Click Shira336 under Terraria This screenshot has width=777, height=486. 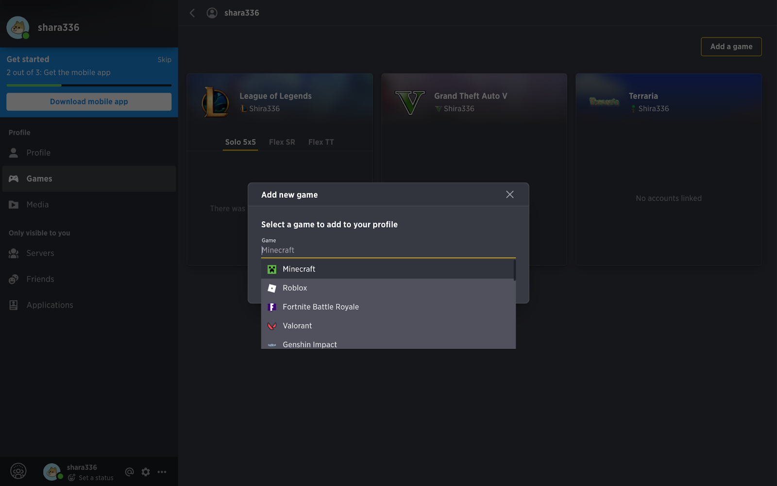tap(654, 109)
